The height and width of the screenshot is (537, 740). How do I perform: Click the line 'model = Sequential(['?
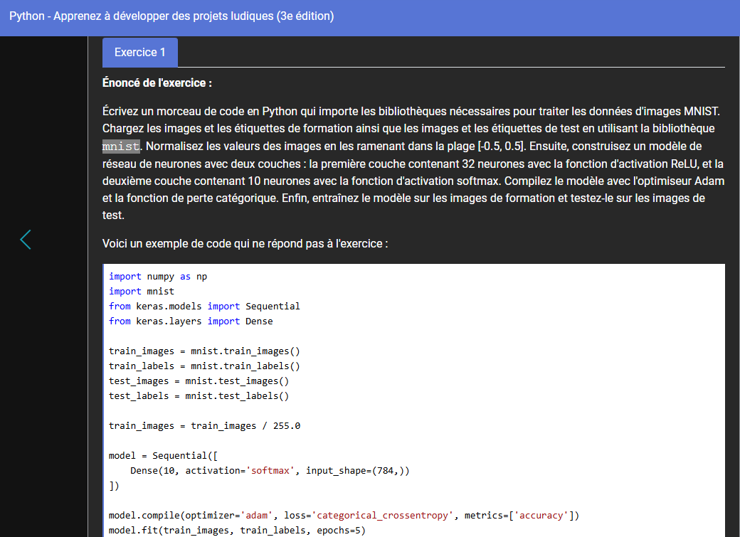(x=163, y=456)
